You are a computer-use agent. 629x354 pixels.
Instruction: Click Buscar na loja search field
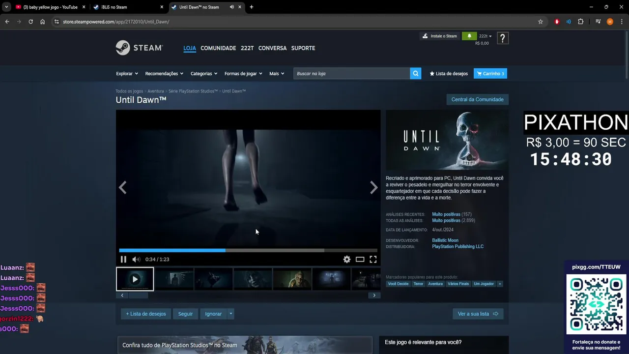point(352,73)
